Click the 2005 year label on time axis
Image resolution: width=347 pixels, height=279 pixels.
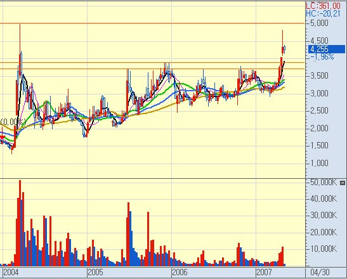pos(95,272)
